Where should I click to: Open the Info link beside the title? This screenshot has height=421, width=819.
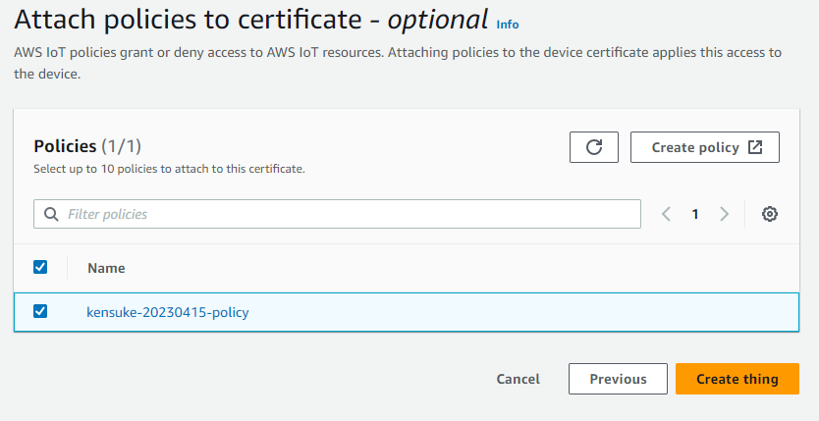pyautogui.click(x=508, y=24)
